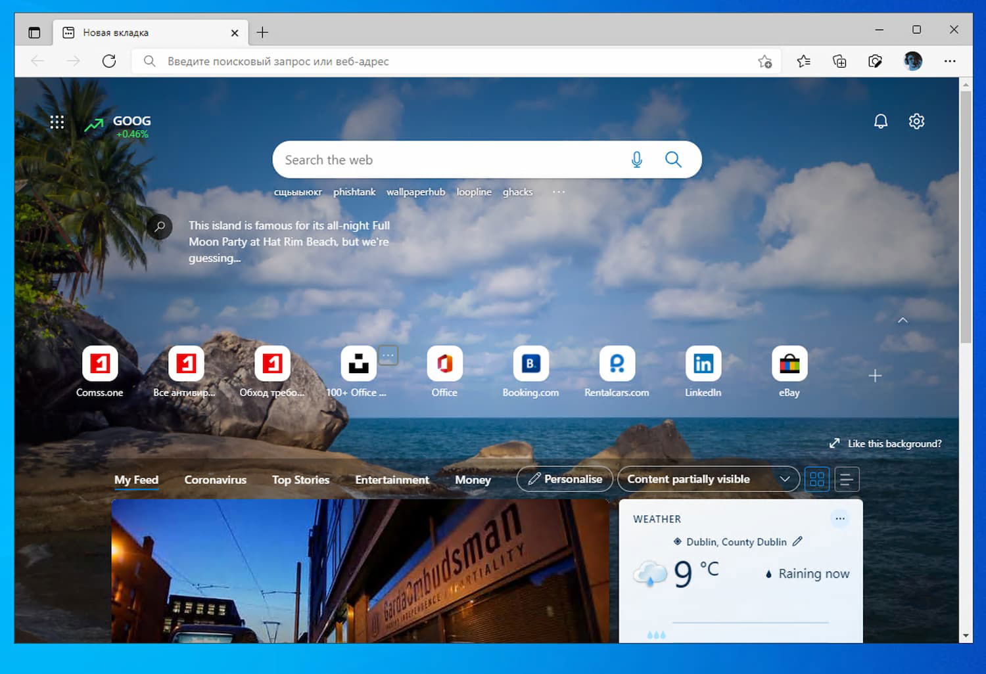Select the phishtank search suggestion

coord(354,192)
